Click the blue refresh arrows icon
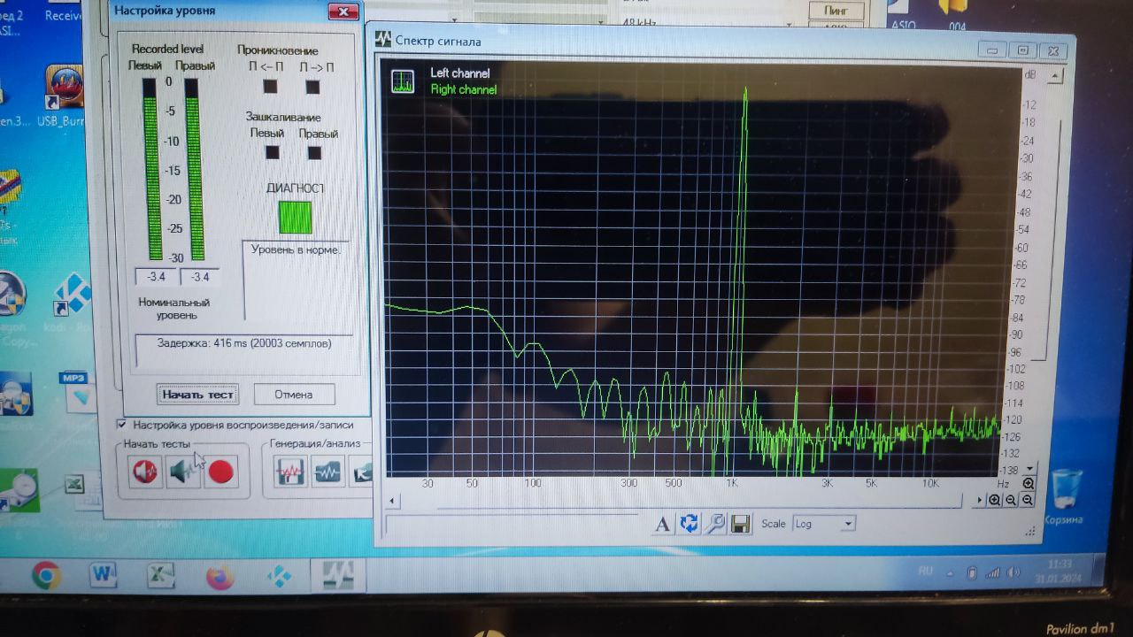The width and height of the screenshot is (1133, 637). click(x=689, y=524)
